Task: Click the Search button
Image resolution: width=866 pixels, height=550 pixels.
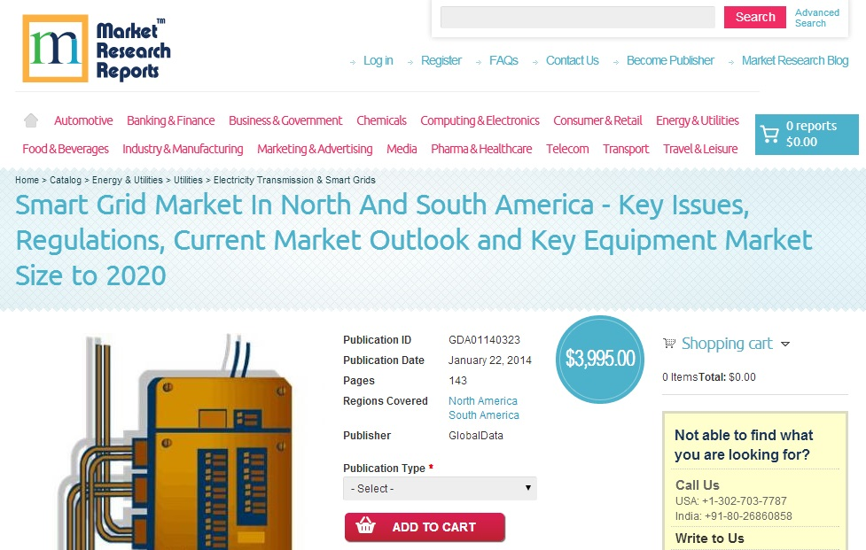Action: (x=754, y=17)
